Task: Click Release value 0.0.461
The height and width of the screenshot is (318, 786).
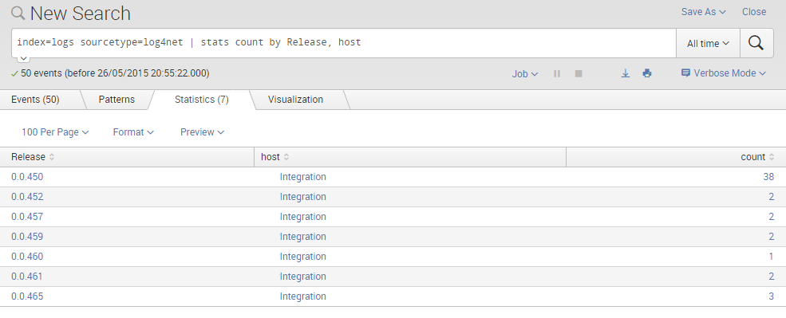Action: pos(27,277)
